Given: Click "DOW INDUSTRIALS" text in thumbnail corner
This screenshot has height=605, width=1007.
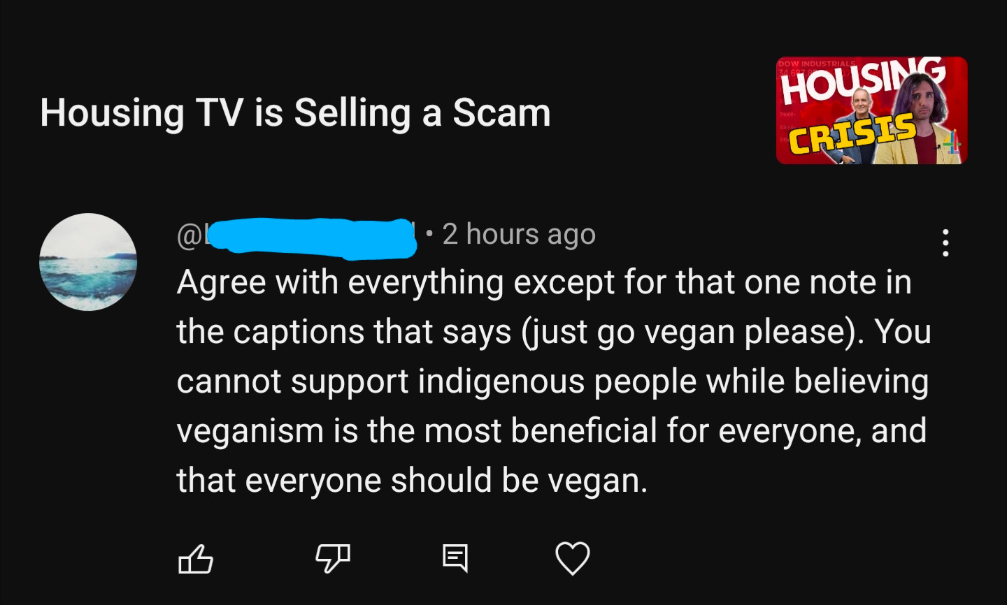Looking at the screenshot, I should (x=817, y=64).
